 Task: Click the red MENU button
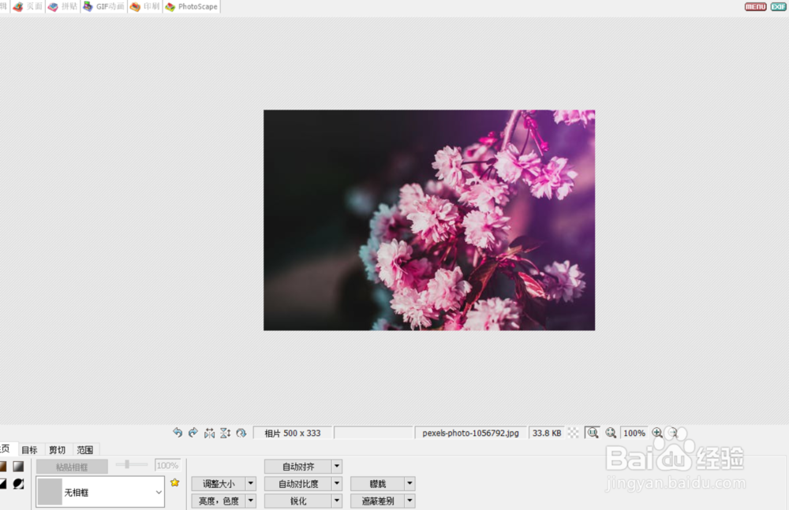(755, 6)
